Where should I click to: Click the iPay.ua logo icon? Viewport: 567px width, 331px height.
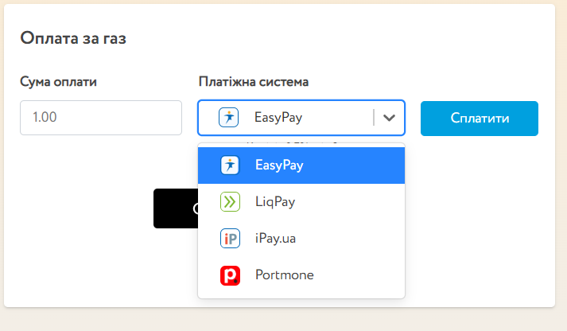pos(230,239)
